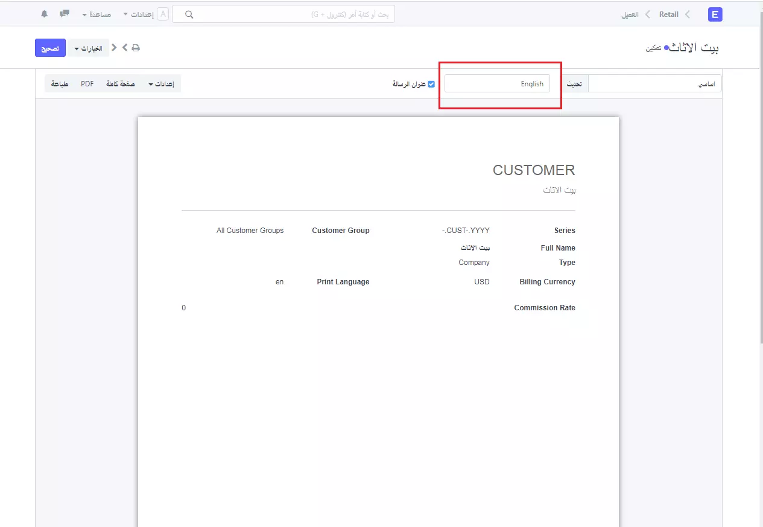
Task: Click the A user avatar
Action: pyautogui.click(x=163, y=14)
